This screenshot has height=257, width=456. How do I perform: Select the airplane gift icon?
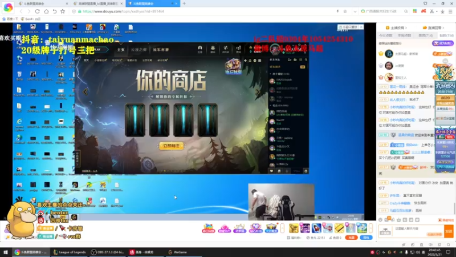click(x=328, y=228)
